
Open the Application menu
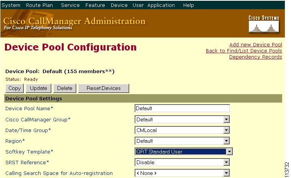click(x=161, y=5)
